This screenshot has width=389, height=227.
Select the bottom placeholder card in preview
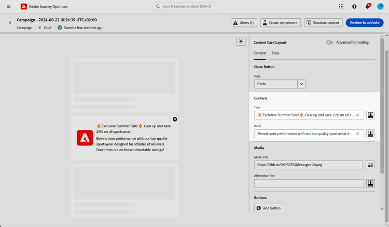[x=124, y=191]
